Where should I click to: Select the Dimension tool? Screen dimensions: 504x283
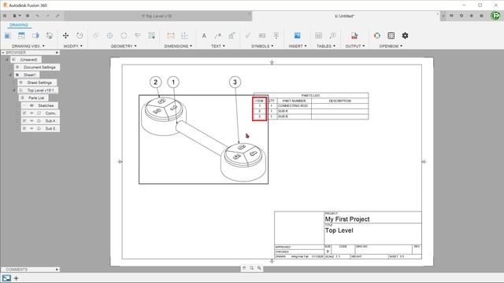[171, 35]
